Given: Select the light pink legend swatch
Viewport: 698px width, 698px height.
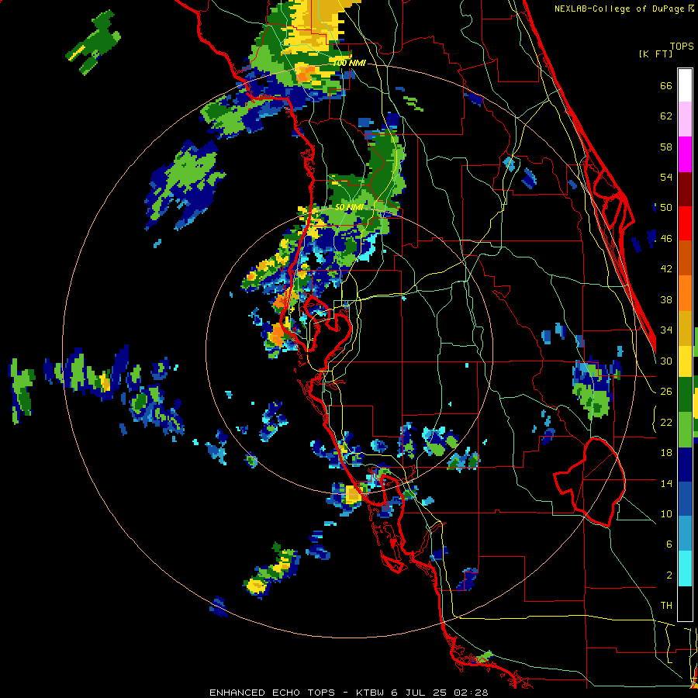Looking at the screenshot, I should click(x=685, y=119).
